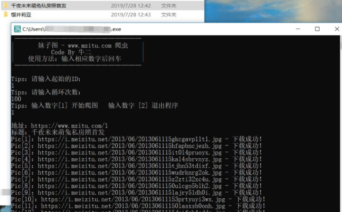Click the 开始爬图 / 退出程序 options line
This screenshot has width=342, height=212.
(95, 106)
